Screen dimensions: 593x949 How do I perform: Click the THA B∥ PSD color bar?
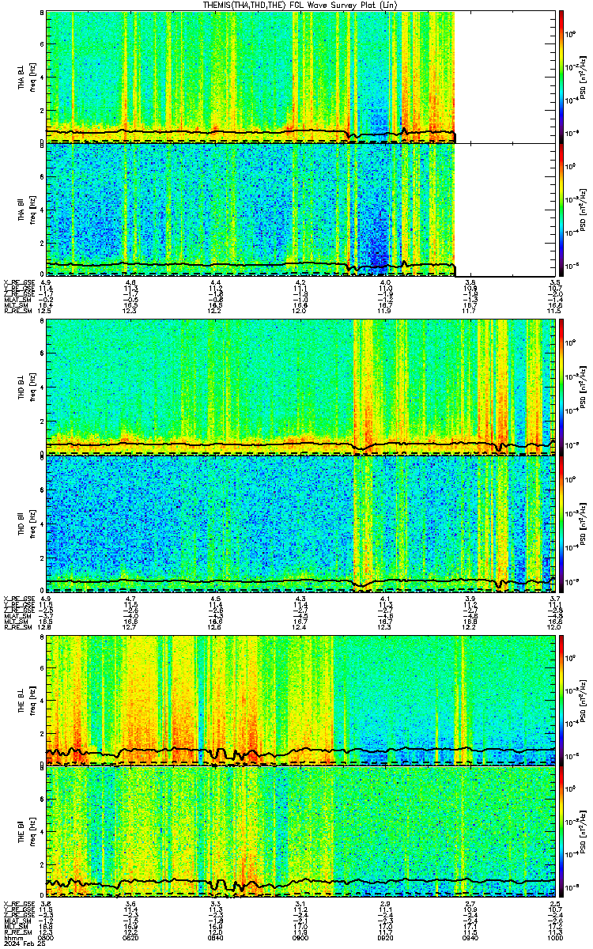561,209
